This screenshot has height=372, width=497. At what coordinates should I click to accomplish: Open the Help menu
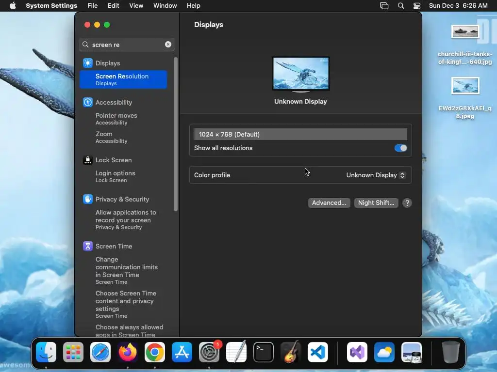pos(193,6)
